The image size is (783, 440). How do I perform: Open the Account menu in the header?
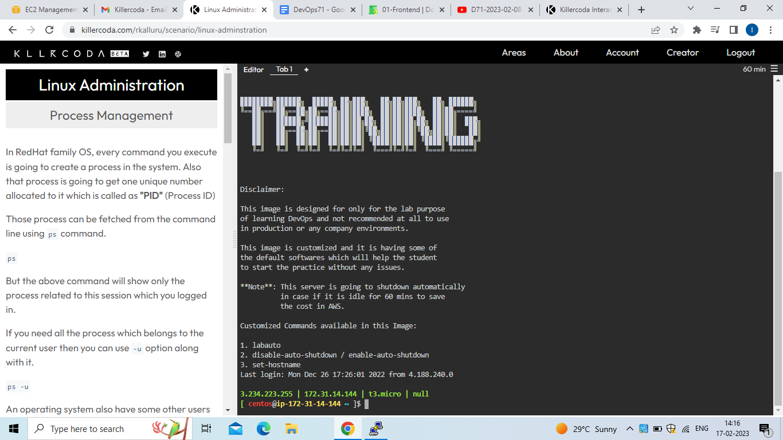coord(622,52)
